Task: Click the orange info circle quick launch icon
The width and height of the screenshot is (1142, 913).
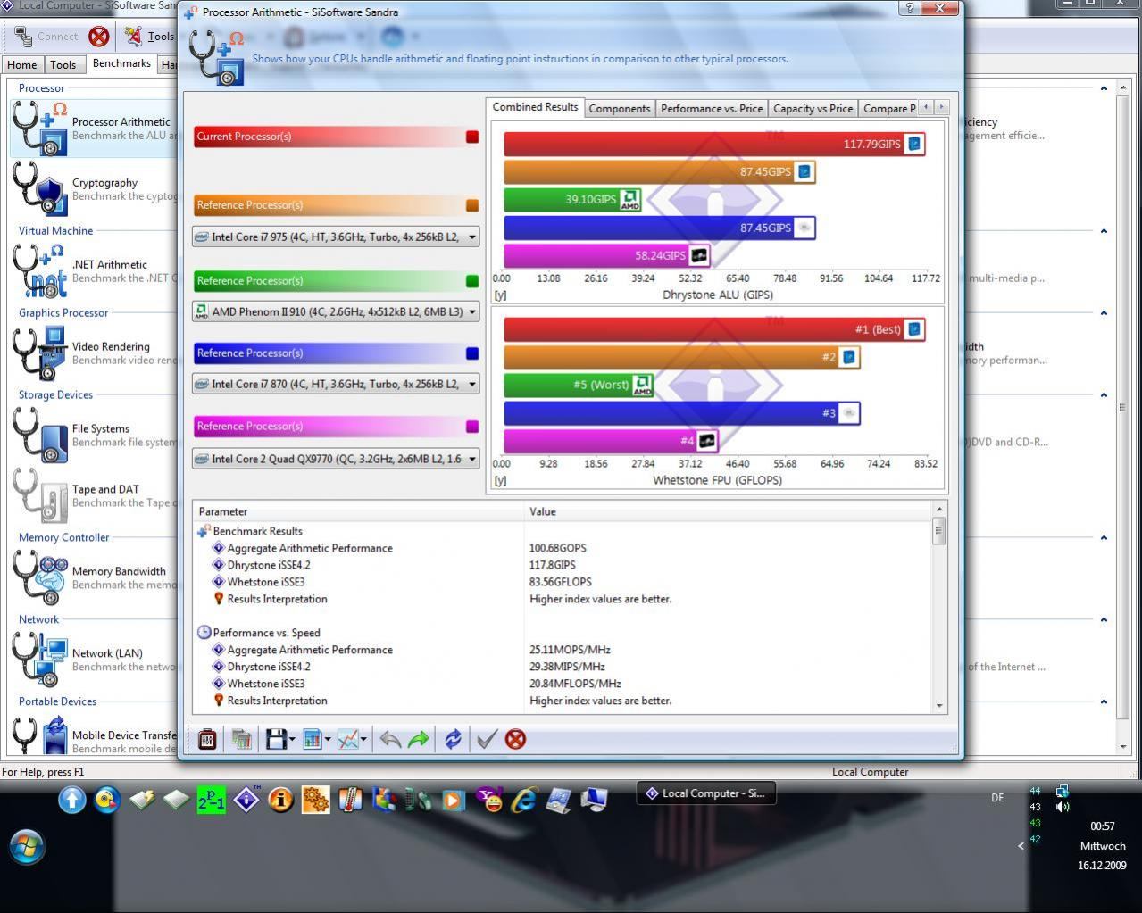Action: pyautogui.click(x=281, y=800)
